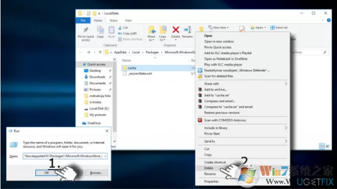The height and width of the screenshot is (189, 337).
Task: Click the red Delete icon in ribbon
Action: (x=175, y=30)
